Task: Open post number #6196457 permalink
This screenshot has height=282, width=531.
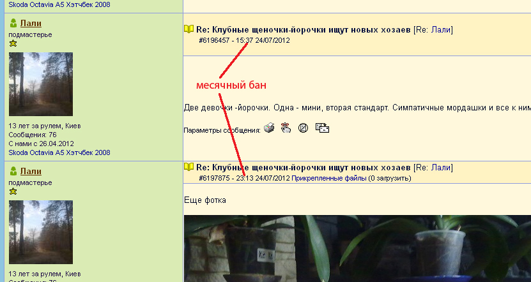Action: 214,40
